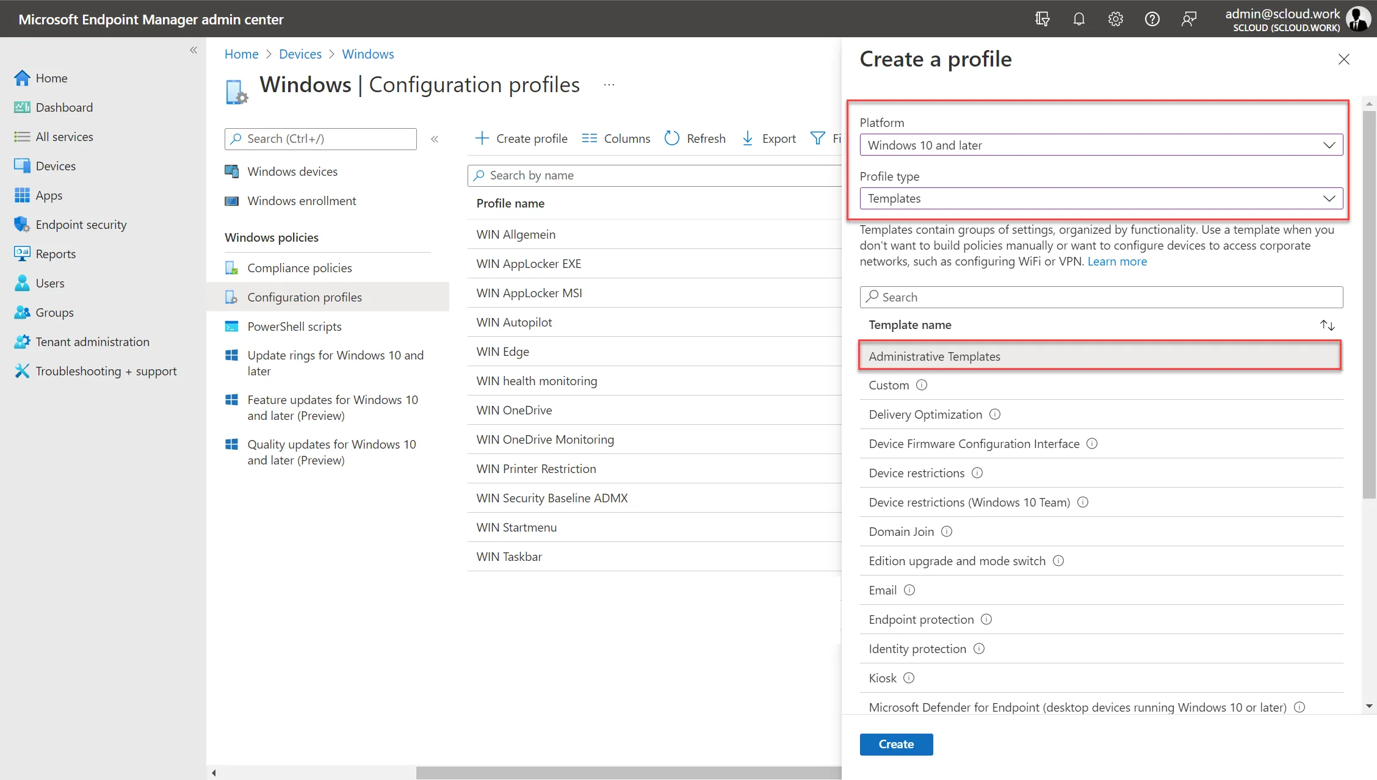Click info icon next to Delivery Optimization

[995, 414]
